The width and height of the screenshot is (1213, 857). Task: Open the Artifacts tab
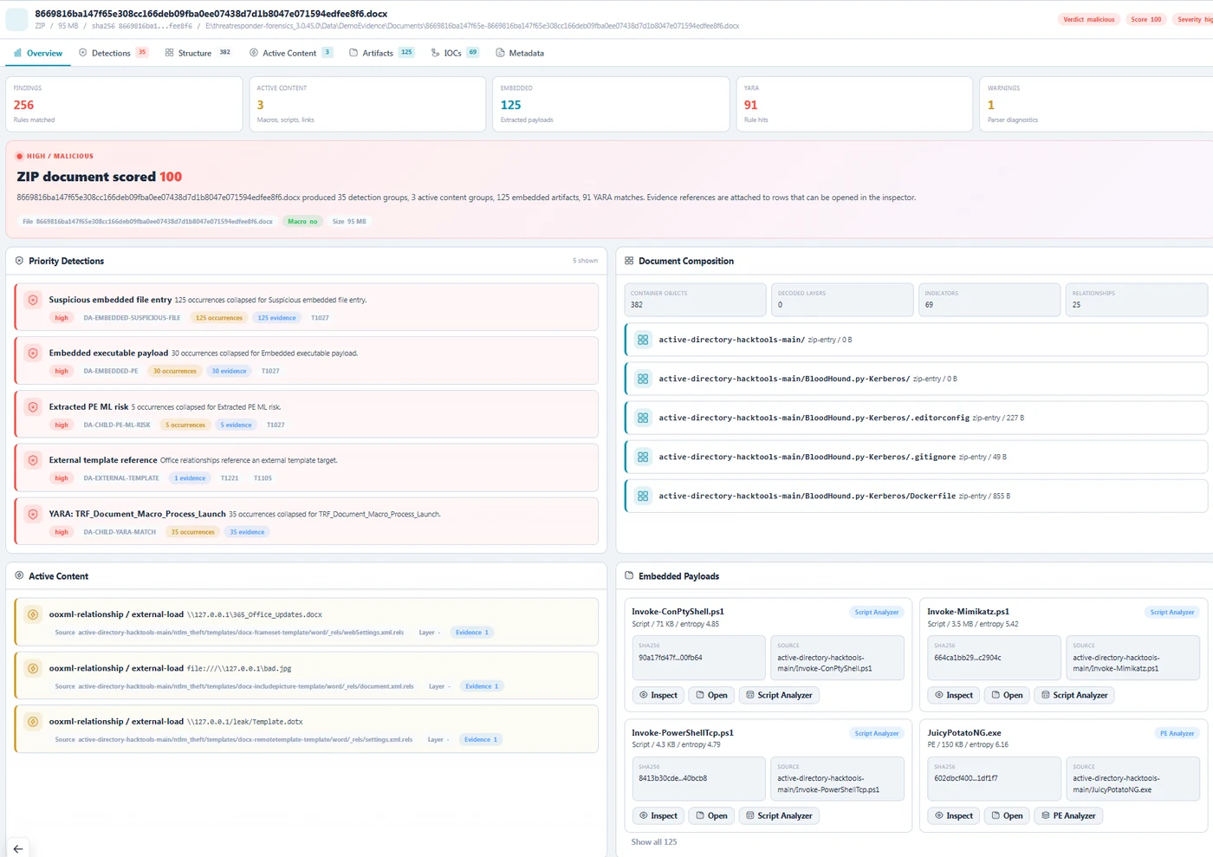[381, 53]
